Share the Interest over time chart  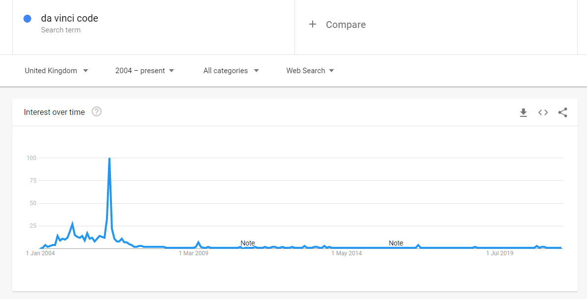(x=562, y=112)
